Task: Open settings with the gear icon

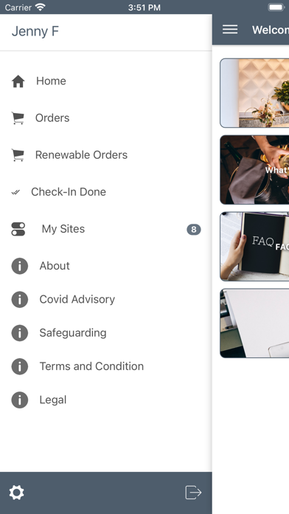Action: [x=17, y=493]
